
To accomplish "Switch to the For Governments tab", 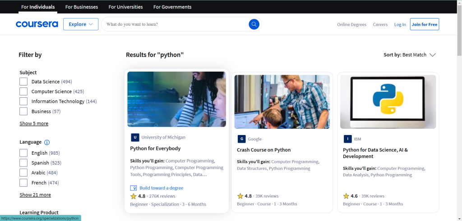I will point(172,7).
